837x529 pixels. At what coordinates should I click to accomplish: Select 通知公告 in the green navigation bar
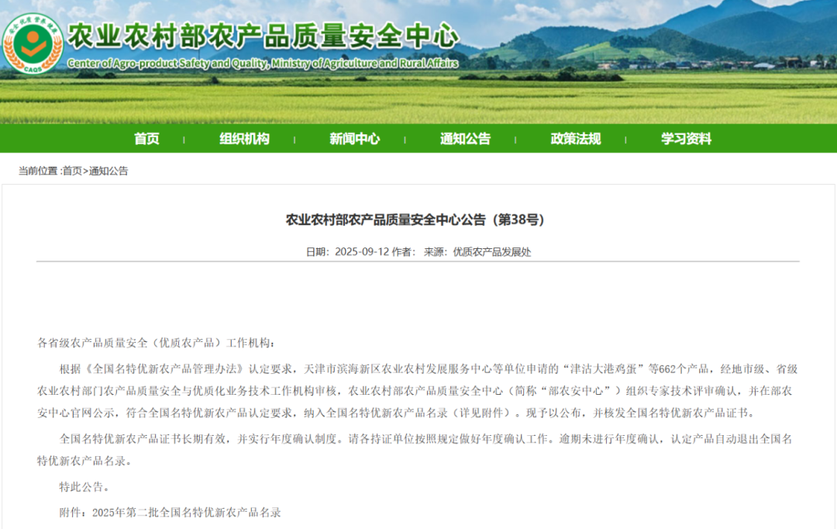coord(465,139)
